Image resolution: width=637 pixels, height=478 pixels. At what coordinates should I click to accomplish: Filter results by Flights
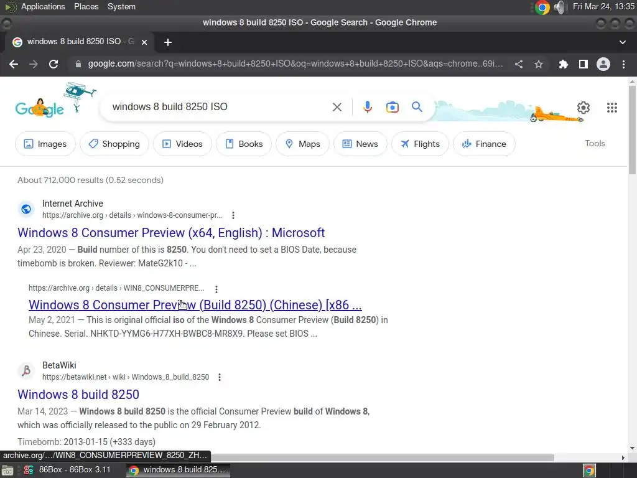point(420,144)
